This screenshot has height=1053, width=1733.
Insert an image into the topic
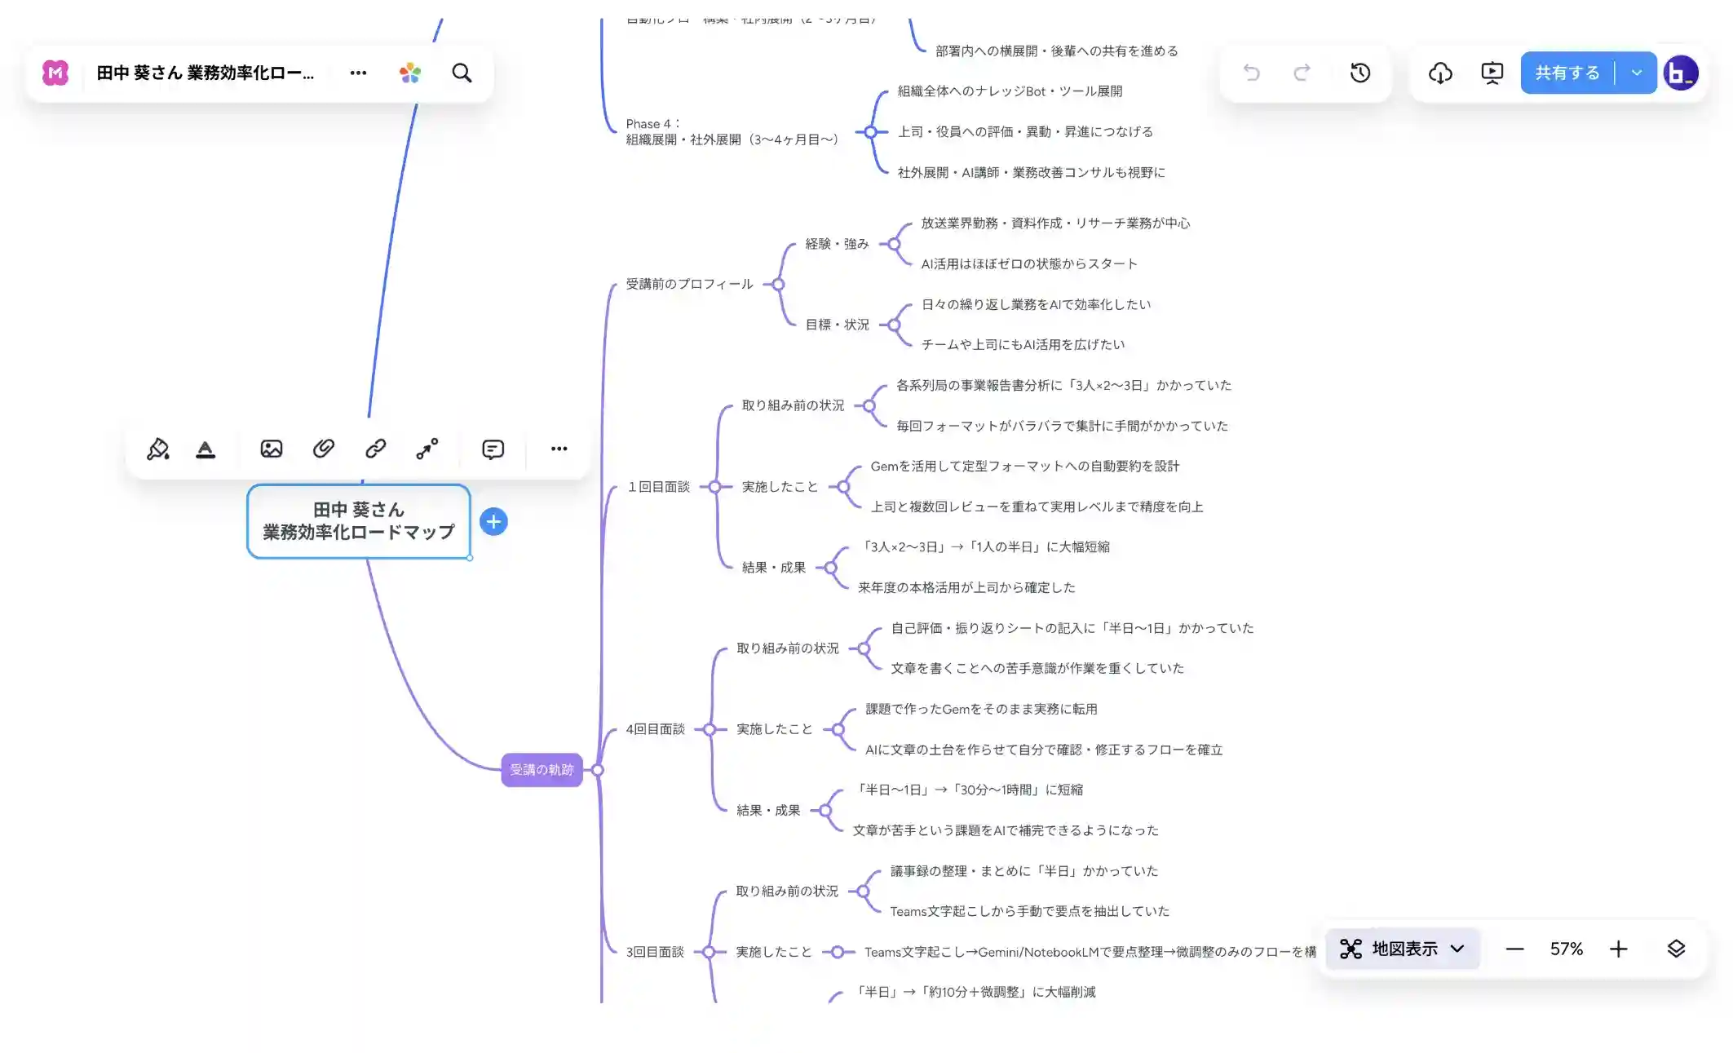pyautogui.click(x=272, y=449)
